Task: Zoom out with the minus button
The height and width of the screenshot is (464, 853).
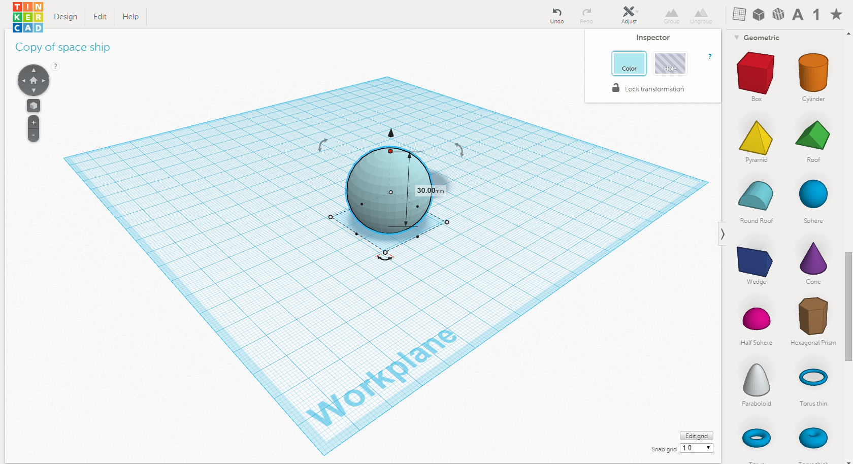Action: 34,135
